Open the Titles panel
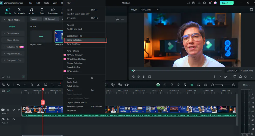Screen dimensions: 255x136 pyautogui.click(x=42, y=11)
